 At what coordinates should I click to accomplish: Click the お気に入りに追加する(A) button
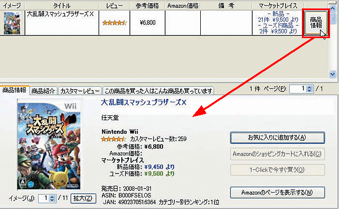tap(278, 138)
